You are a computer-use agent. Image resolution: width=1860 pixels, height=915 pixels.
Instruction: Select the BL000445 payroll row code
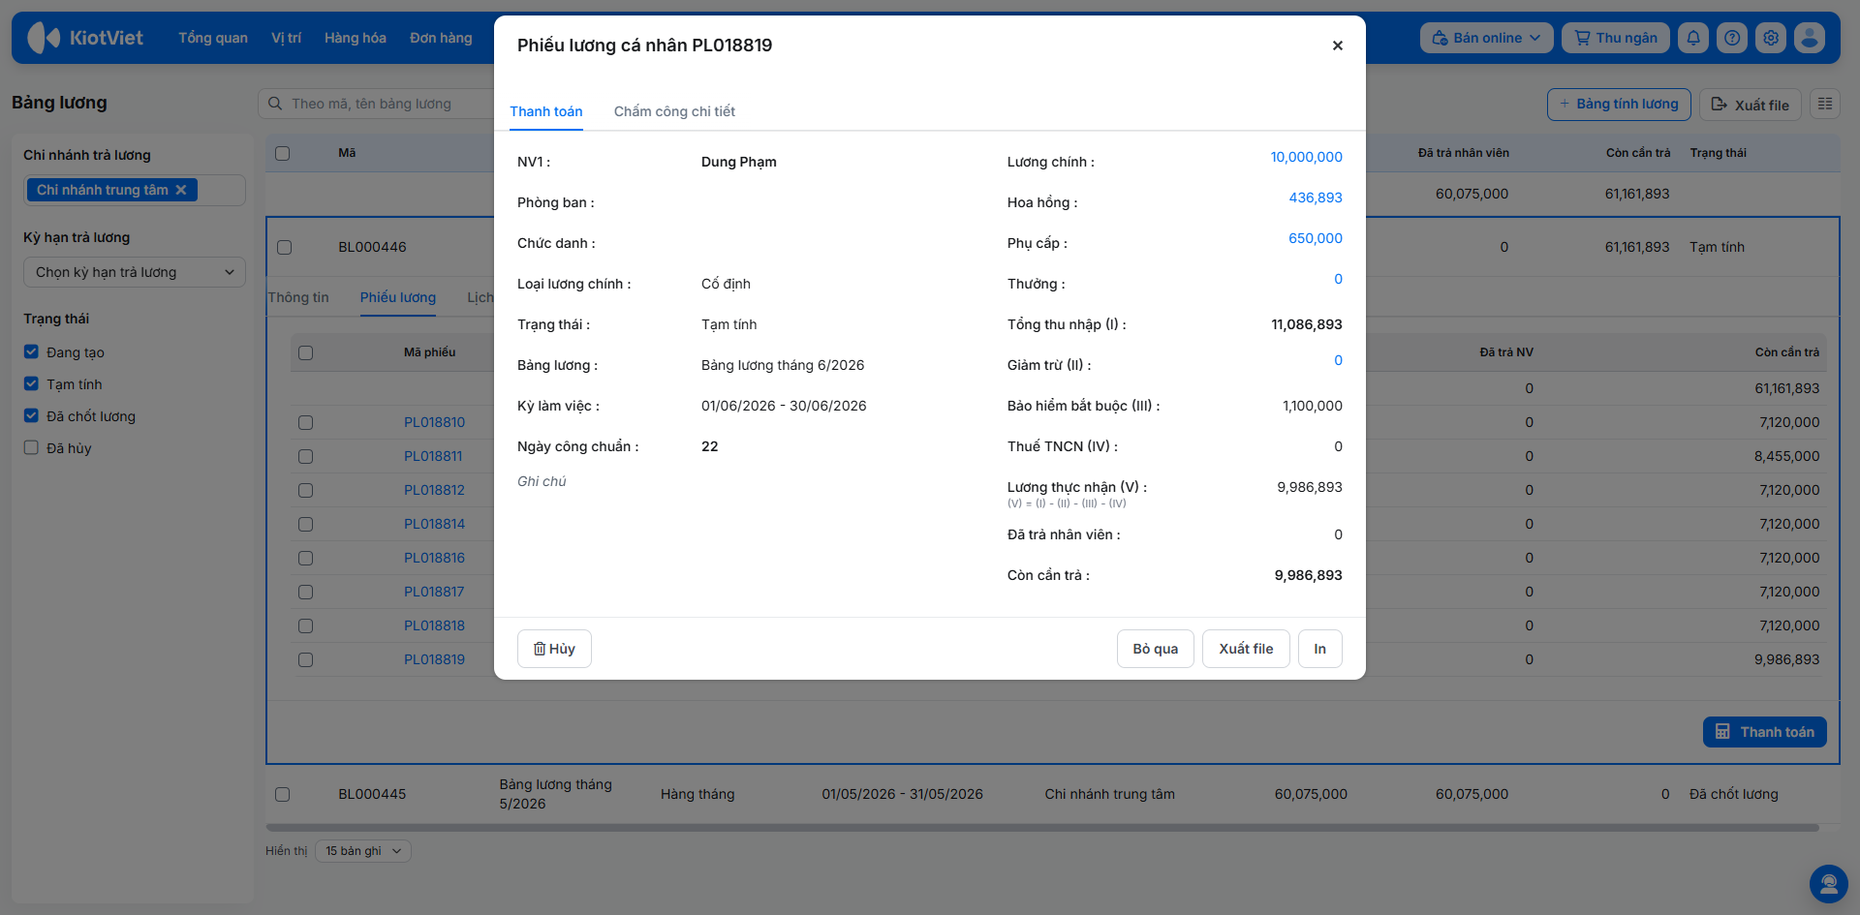tap(372, 794)
